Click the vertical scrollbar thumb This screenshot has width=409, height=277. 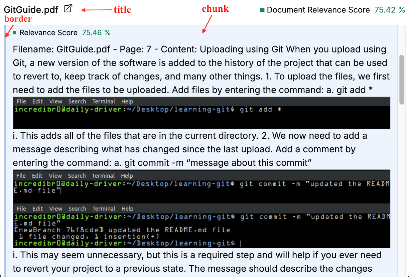coord(402,80)
